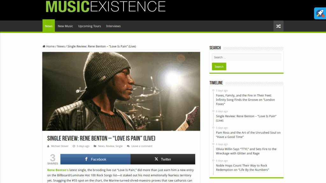Click the Facebook logo icon
Viewport: 326px width, 183px height.
(86, 159)
